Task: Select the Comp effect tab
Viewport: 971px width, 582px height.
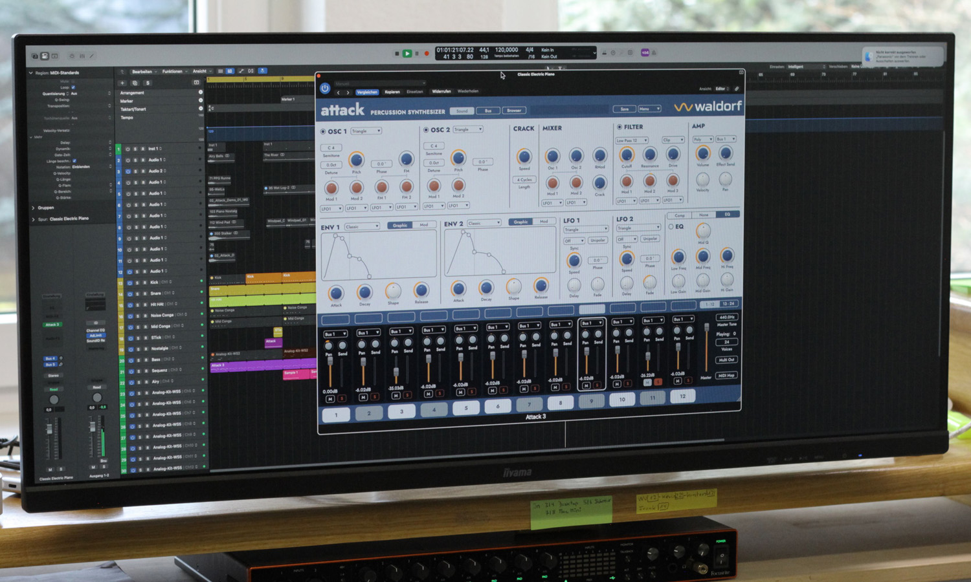Action: (x=680, y=215)
